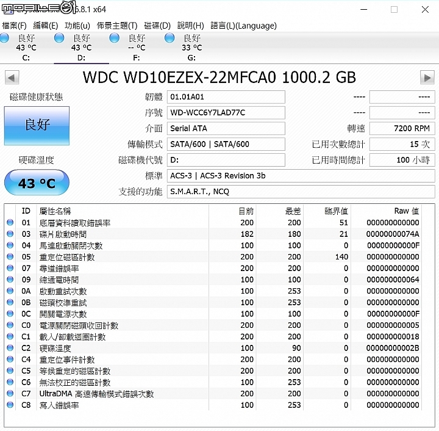Viewport: 439px width, 431px height.
Task: Click the supported features field S.M.A.R.T., NCQ
Action: [x=301, y=192]
